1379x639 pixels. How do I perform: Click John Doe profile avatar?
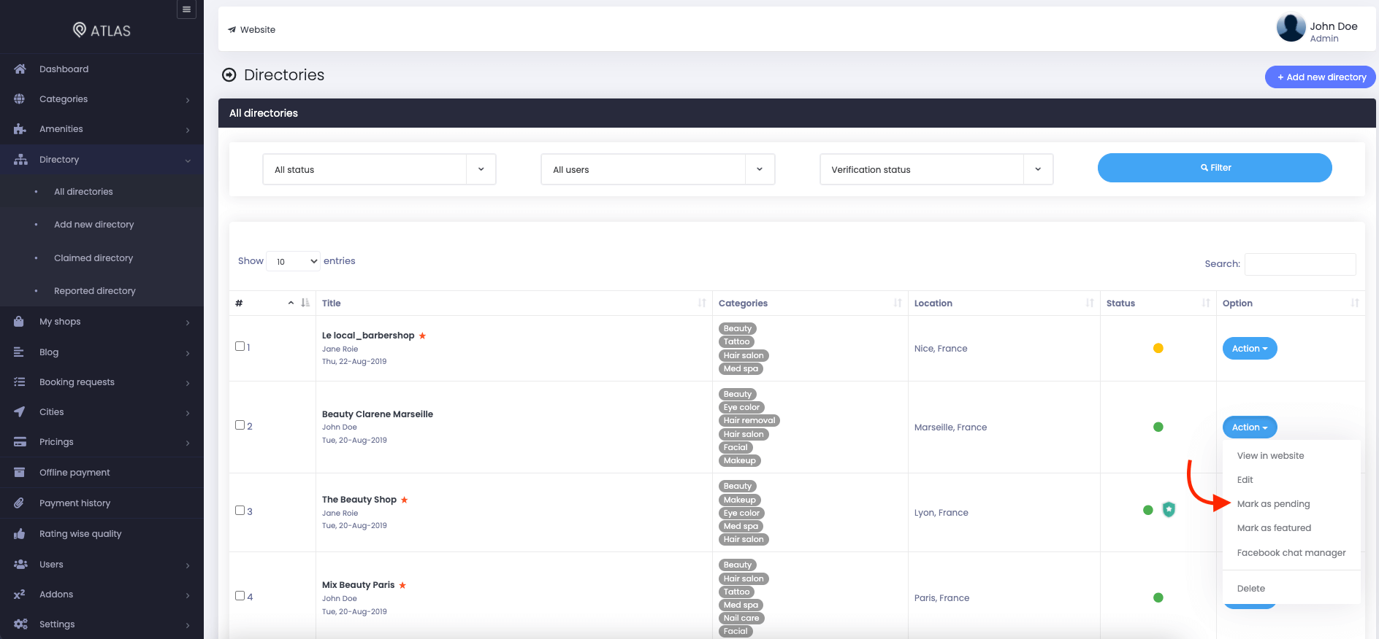pos(1291,28)
